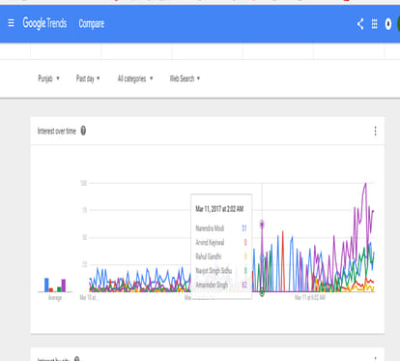Click the green Average bar
This screenshot has height=361, width=400.
pos(59,289)
